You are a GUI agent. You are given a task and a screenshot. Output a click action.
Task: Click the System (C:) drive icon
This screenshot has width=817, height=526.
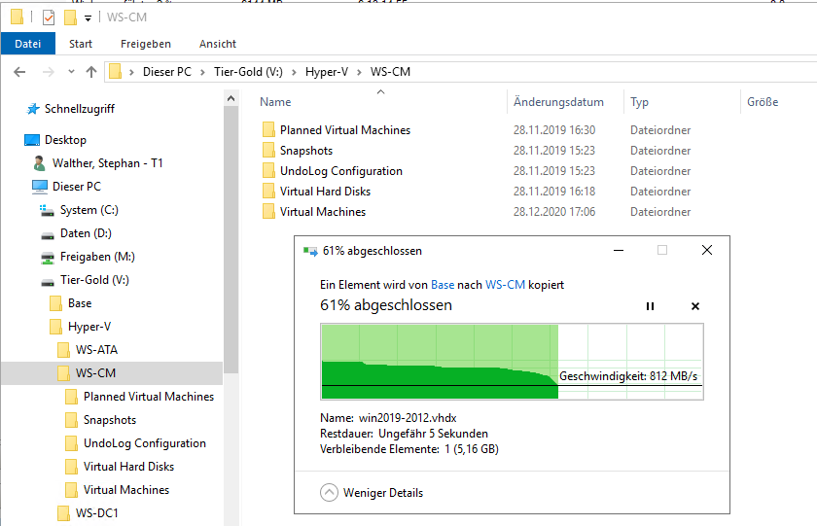click(x=47, y=210)
